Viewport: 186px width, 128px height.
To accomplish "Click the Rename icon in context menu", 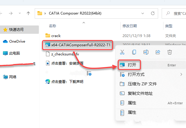I will pyautogui.click(x=146, y=52).
